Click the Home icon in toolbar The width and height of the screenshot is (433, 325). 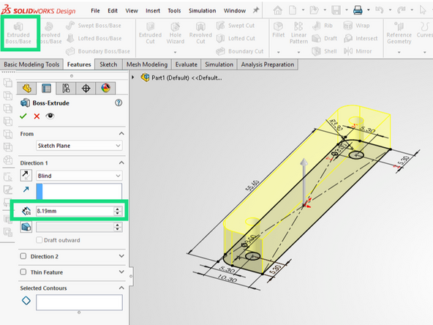pyautogui.click(x=278, y=10)
